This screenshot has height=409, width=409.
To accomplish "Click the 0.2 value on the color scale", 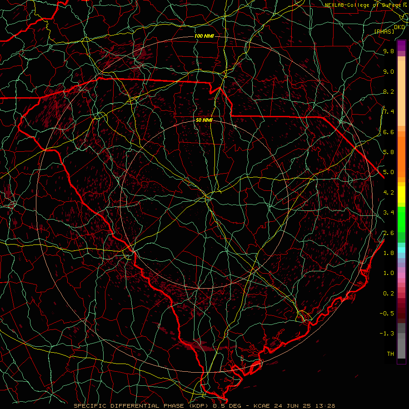I will pos(389,294).
